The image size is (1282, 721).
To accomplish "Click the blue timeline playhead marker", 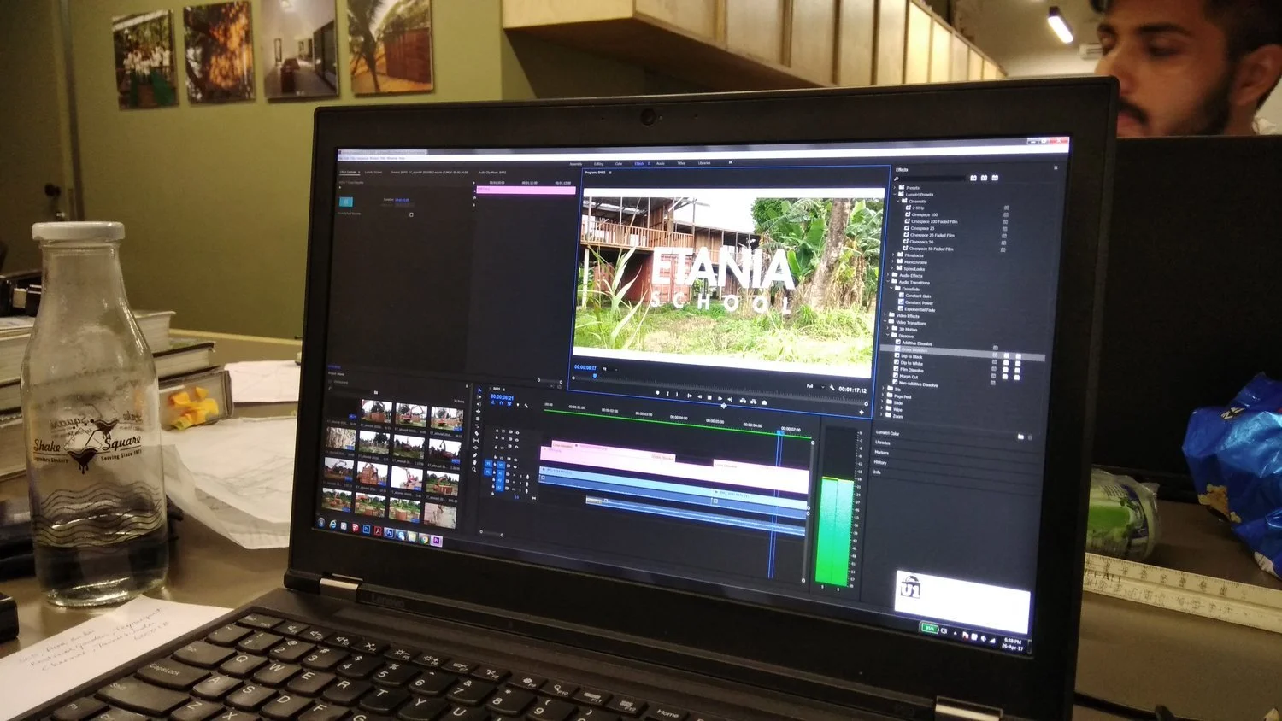I will point(780,432).
